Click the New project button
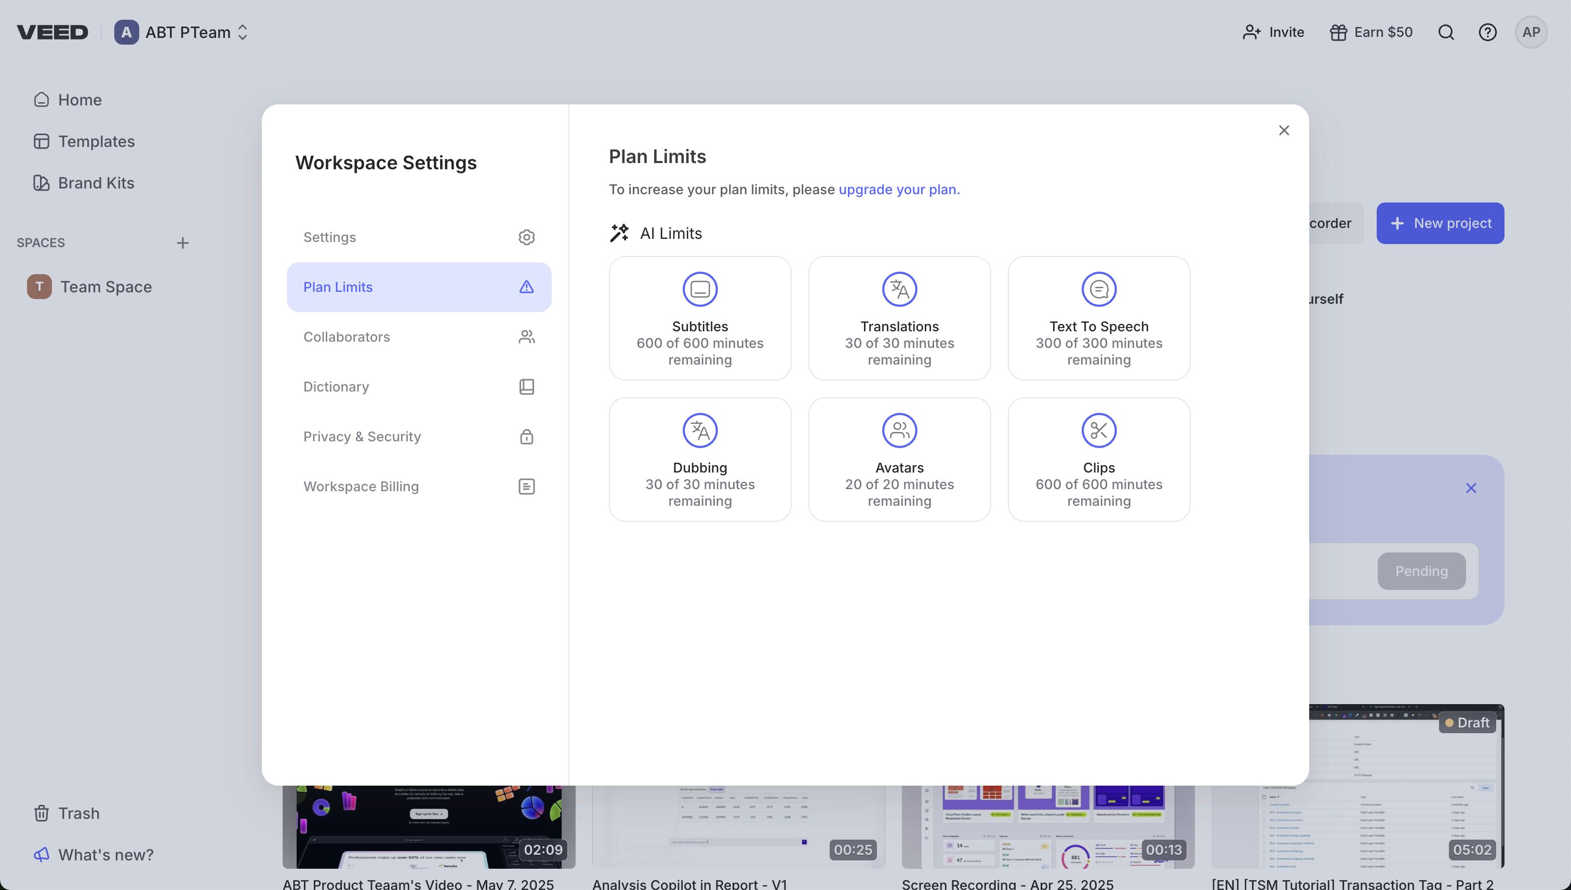This screenshot has height=890, width=1571. point(1440,223)
